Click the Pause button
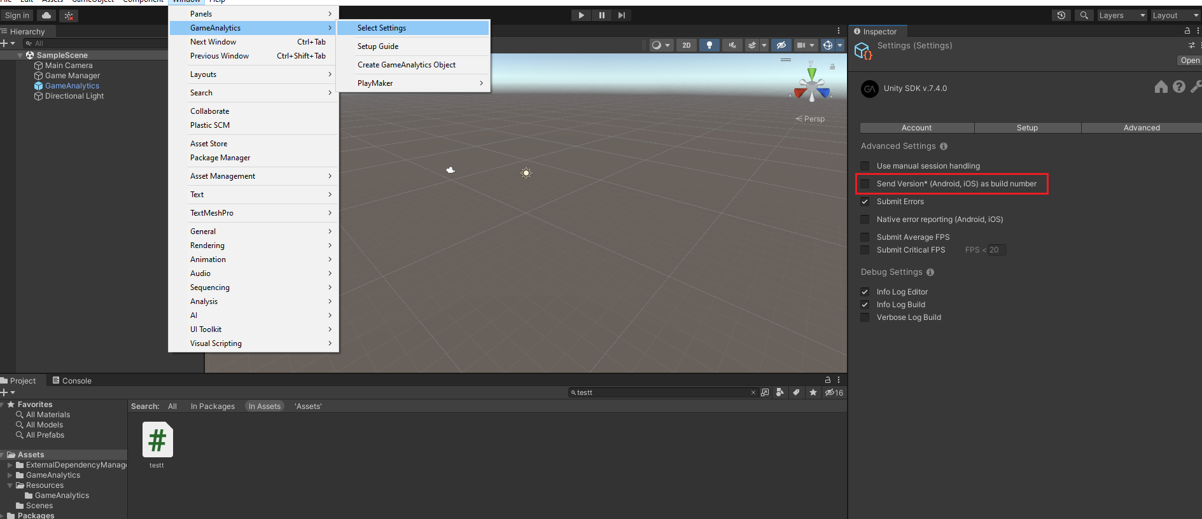Viewport: 1202px width, 519px height. click(601, 15)
